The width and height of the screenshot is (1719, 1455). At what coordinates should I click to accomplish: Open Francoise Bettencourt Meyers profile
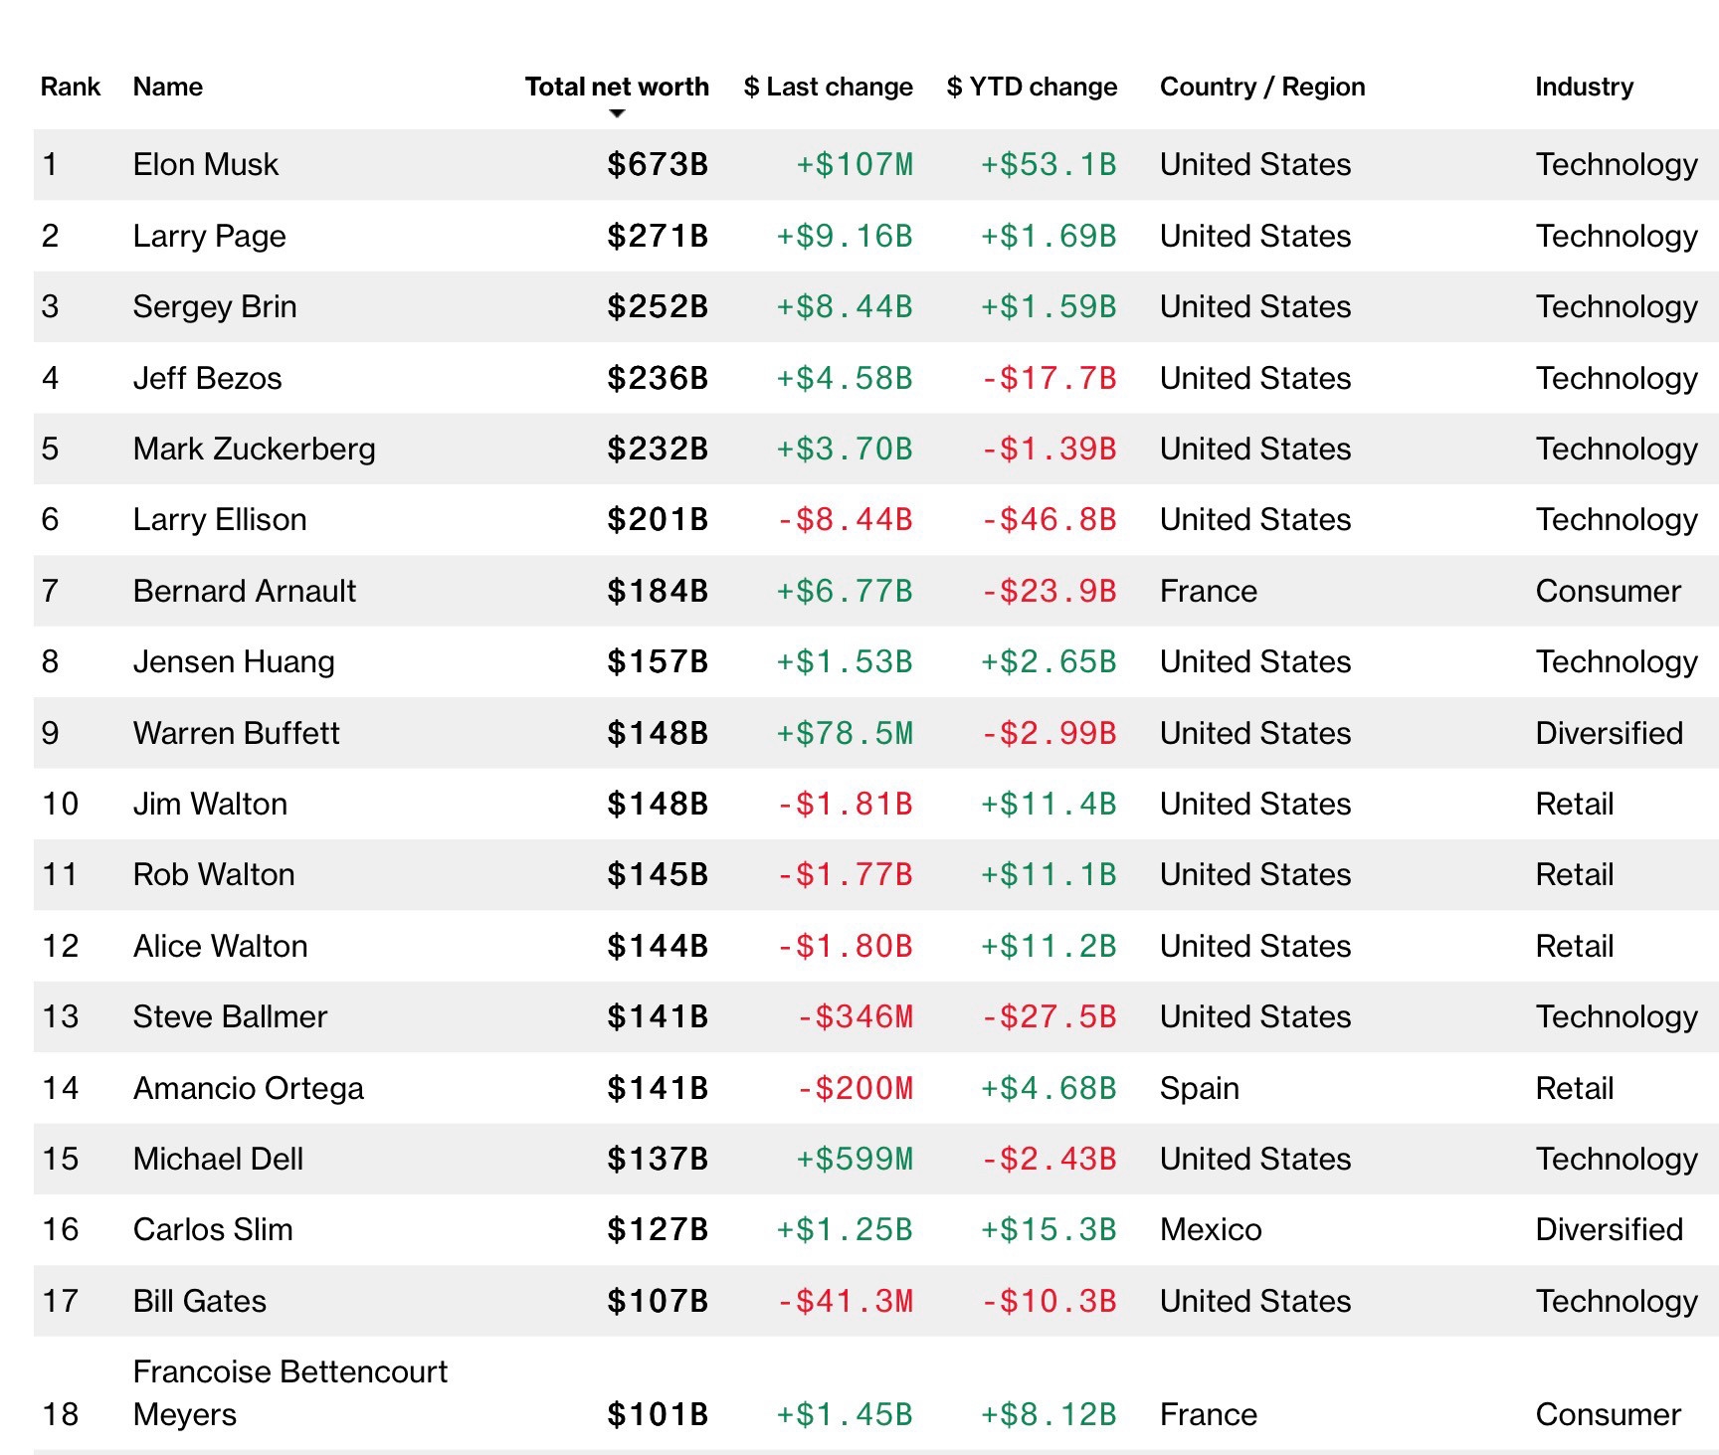(x=289, y=1392)
